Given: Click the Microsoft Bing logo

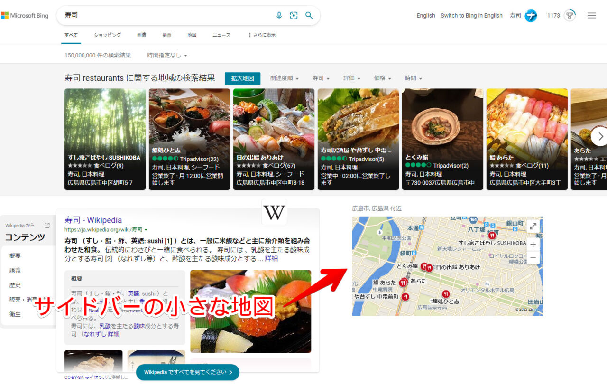Looking at the screenshot, I should [x=25, y=16].
